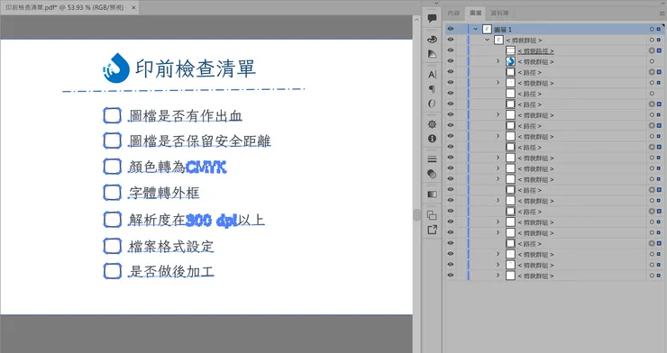Collapse the top-level 剪裁群組 chevron
Viewport: 667px width, 353px height.
click(x=488, y=40)
